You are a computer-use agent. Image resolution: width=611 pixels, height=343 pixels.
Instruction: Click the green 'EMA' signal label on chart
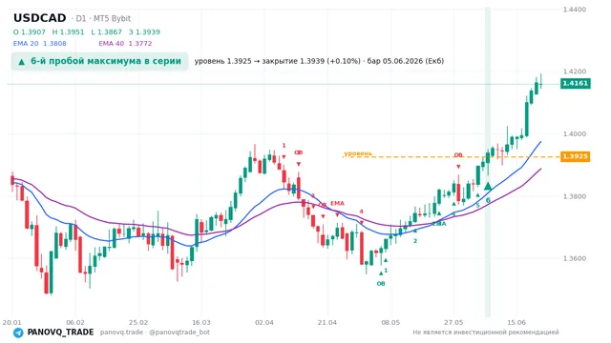click(x=439, y=224)
